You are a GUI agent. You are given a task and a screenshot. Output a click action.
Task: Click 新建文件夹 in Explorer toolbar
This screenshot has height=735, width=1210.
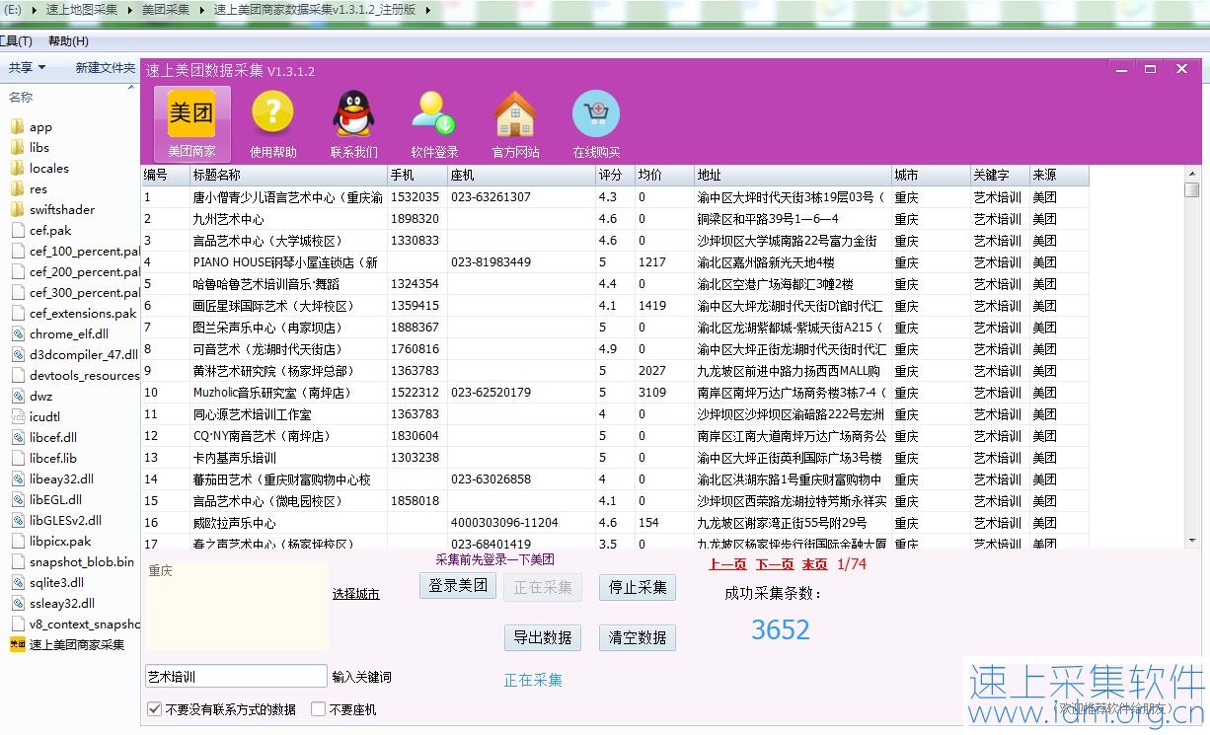point(106,67)
